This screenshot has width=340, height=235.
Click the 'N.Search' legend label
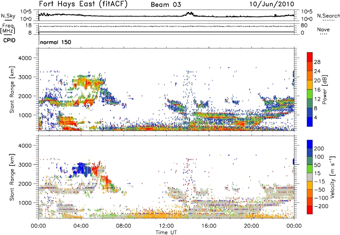[328, 16]
